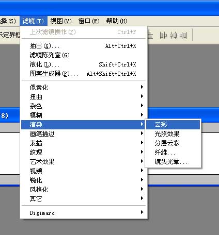Open 镜头光晕... lens flare filter
This screenshot has width=219, height=235.
(173, 162)
